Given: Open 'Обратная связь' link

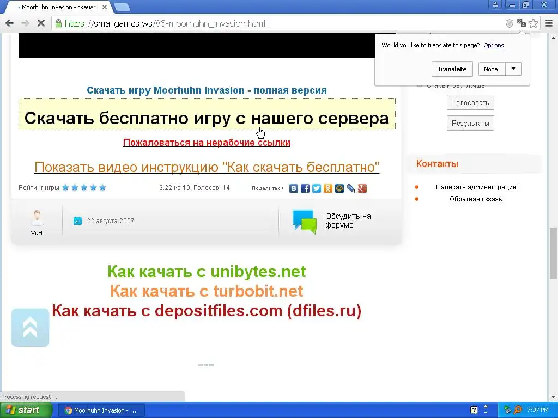Looking at the screenshot, I should click(x=476, y=199).
